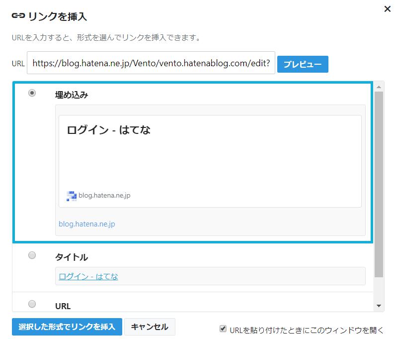Click the vertical scrollbar thumb
395x339 pixels.
(379, 184)
